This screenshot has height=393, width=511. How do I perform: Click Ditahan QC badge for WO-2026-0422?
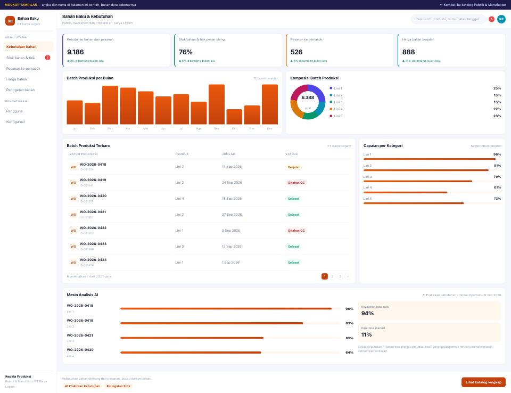click(296, 231)
